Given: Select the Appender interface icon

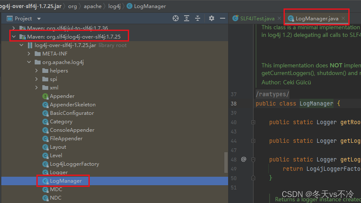Looking at the screenshot, I should point(45,96).
